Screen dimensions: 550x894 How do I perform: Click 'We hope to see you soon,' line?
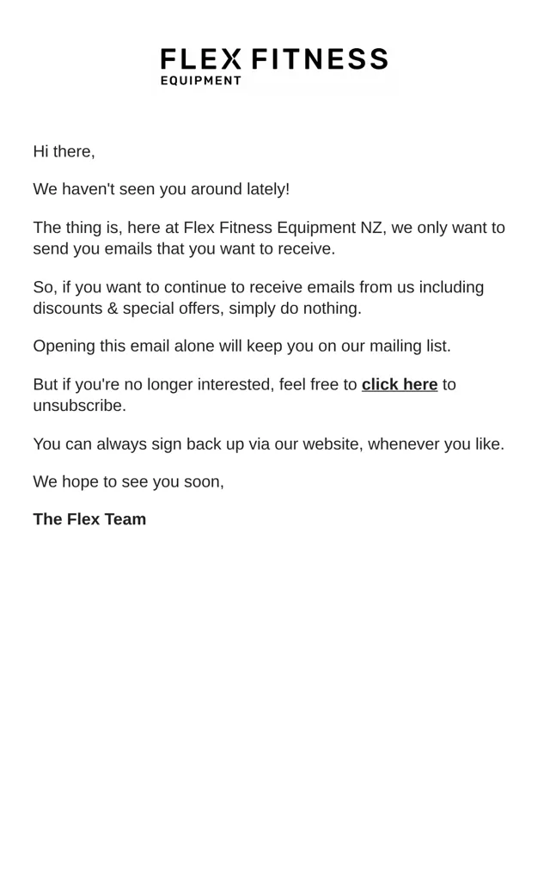point(128,481)
